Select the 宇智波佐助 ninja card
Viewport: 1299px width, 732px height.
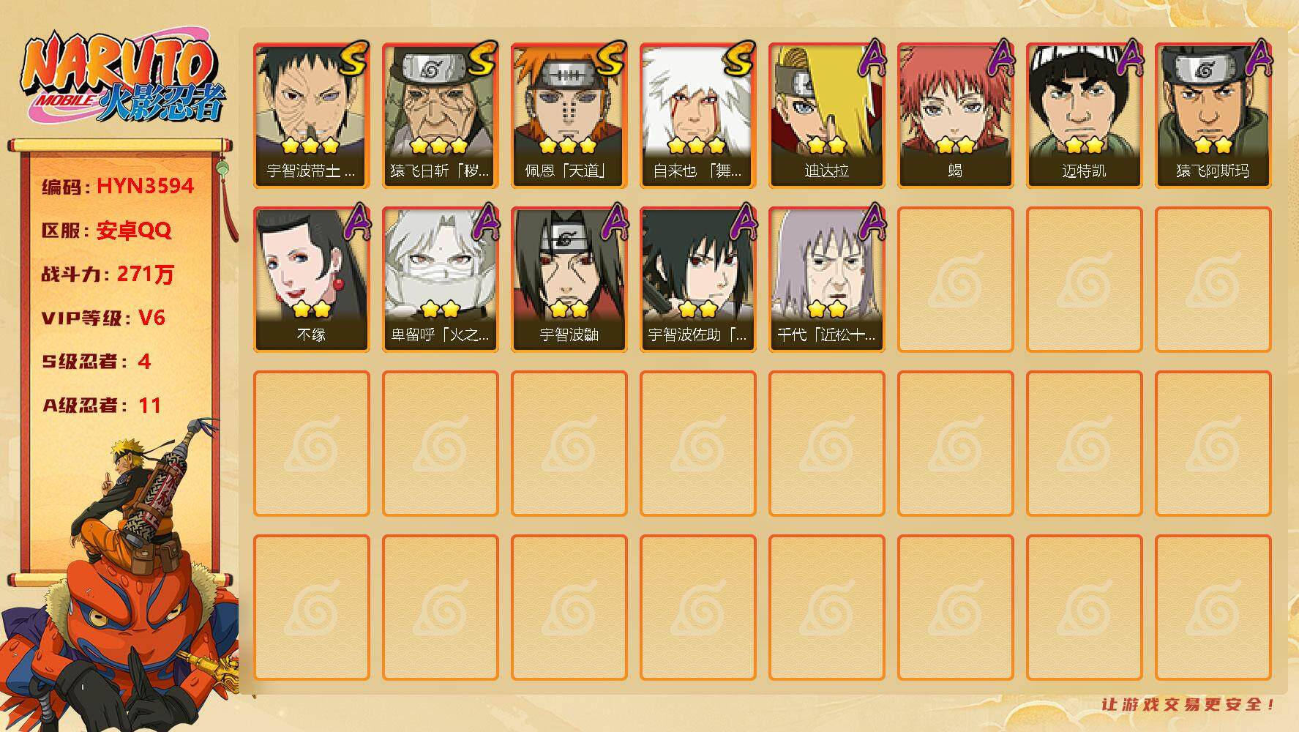pos(698,280)
